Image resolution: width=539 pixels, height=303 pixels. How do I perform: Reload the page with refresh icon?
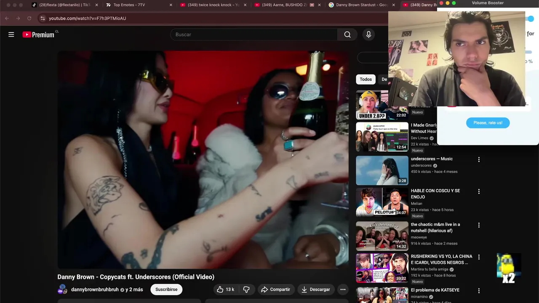tap(29, 19)
